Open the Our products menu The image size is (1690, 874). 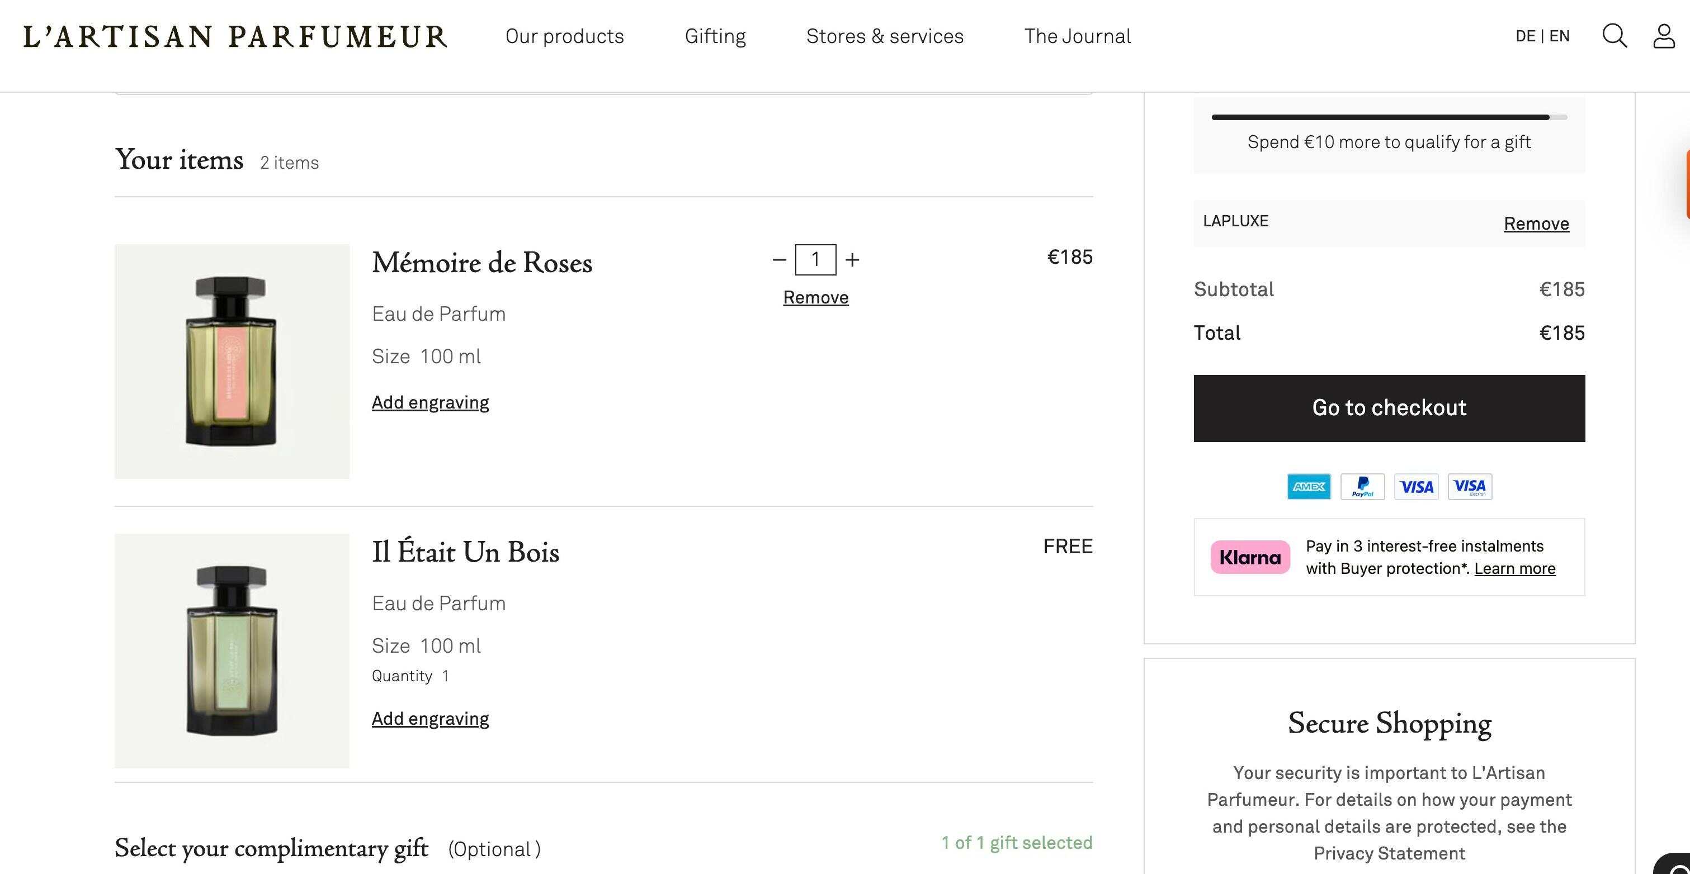pyautogui.click(x=565, y=36)
